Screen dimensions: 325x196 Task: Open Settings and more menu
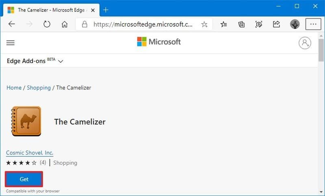(313, 24)
